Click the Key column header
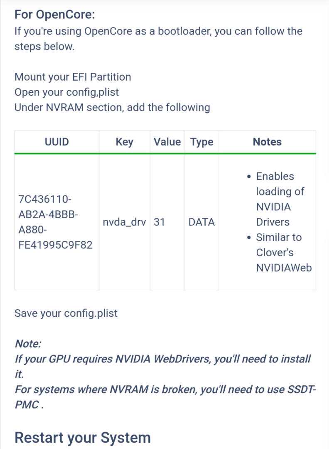The image size is (329, 449). [124, 142]
